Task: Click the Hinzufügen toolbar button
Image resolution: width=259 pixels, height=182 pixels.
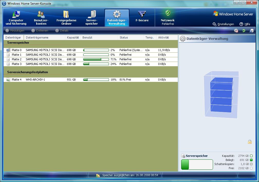Action: coord(15,31)
